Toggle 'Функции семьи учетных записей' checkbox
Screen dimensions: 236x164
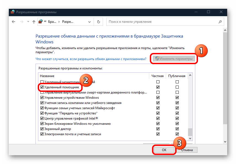point(42,108)
